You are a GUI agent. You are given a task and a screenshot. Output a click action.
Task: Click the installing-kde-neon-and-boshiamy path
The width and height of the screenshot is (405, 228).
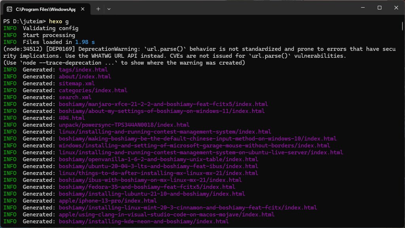click(144, 222)
